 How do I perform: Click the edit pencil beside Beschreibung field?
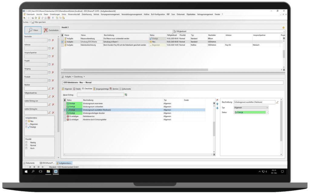point(277,102)
